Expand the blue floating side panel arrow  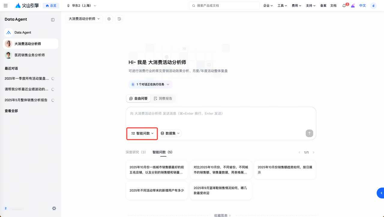click(x=380, y=193)
